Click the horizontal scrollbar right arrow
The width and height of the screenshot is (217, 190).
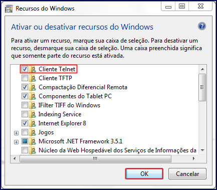click(x=193, y=158)
